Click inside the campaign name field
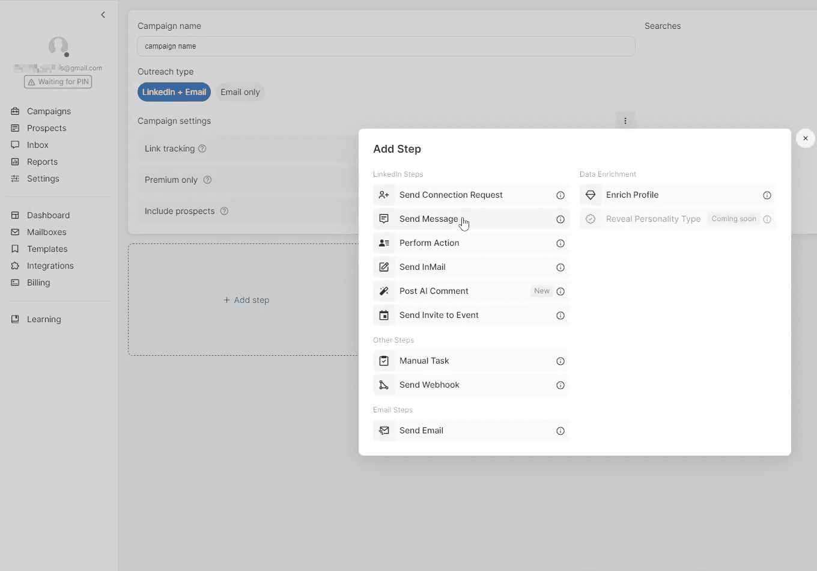Image resolution: width=817 pixels, height=571 pixels. (x=386, y=46)
